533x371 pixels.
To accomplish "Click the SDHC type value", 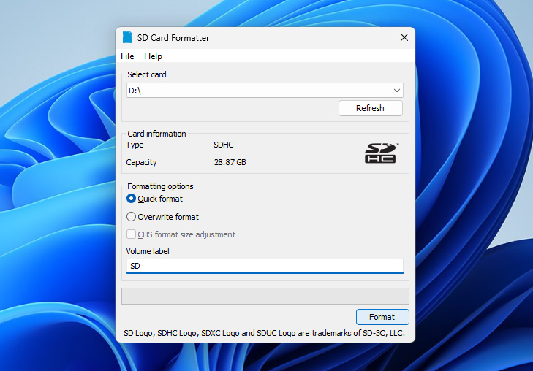I will [x=223, y=145].
